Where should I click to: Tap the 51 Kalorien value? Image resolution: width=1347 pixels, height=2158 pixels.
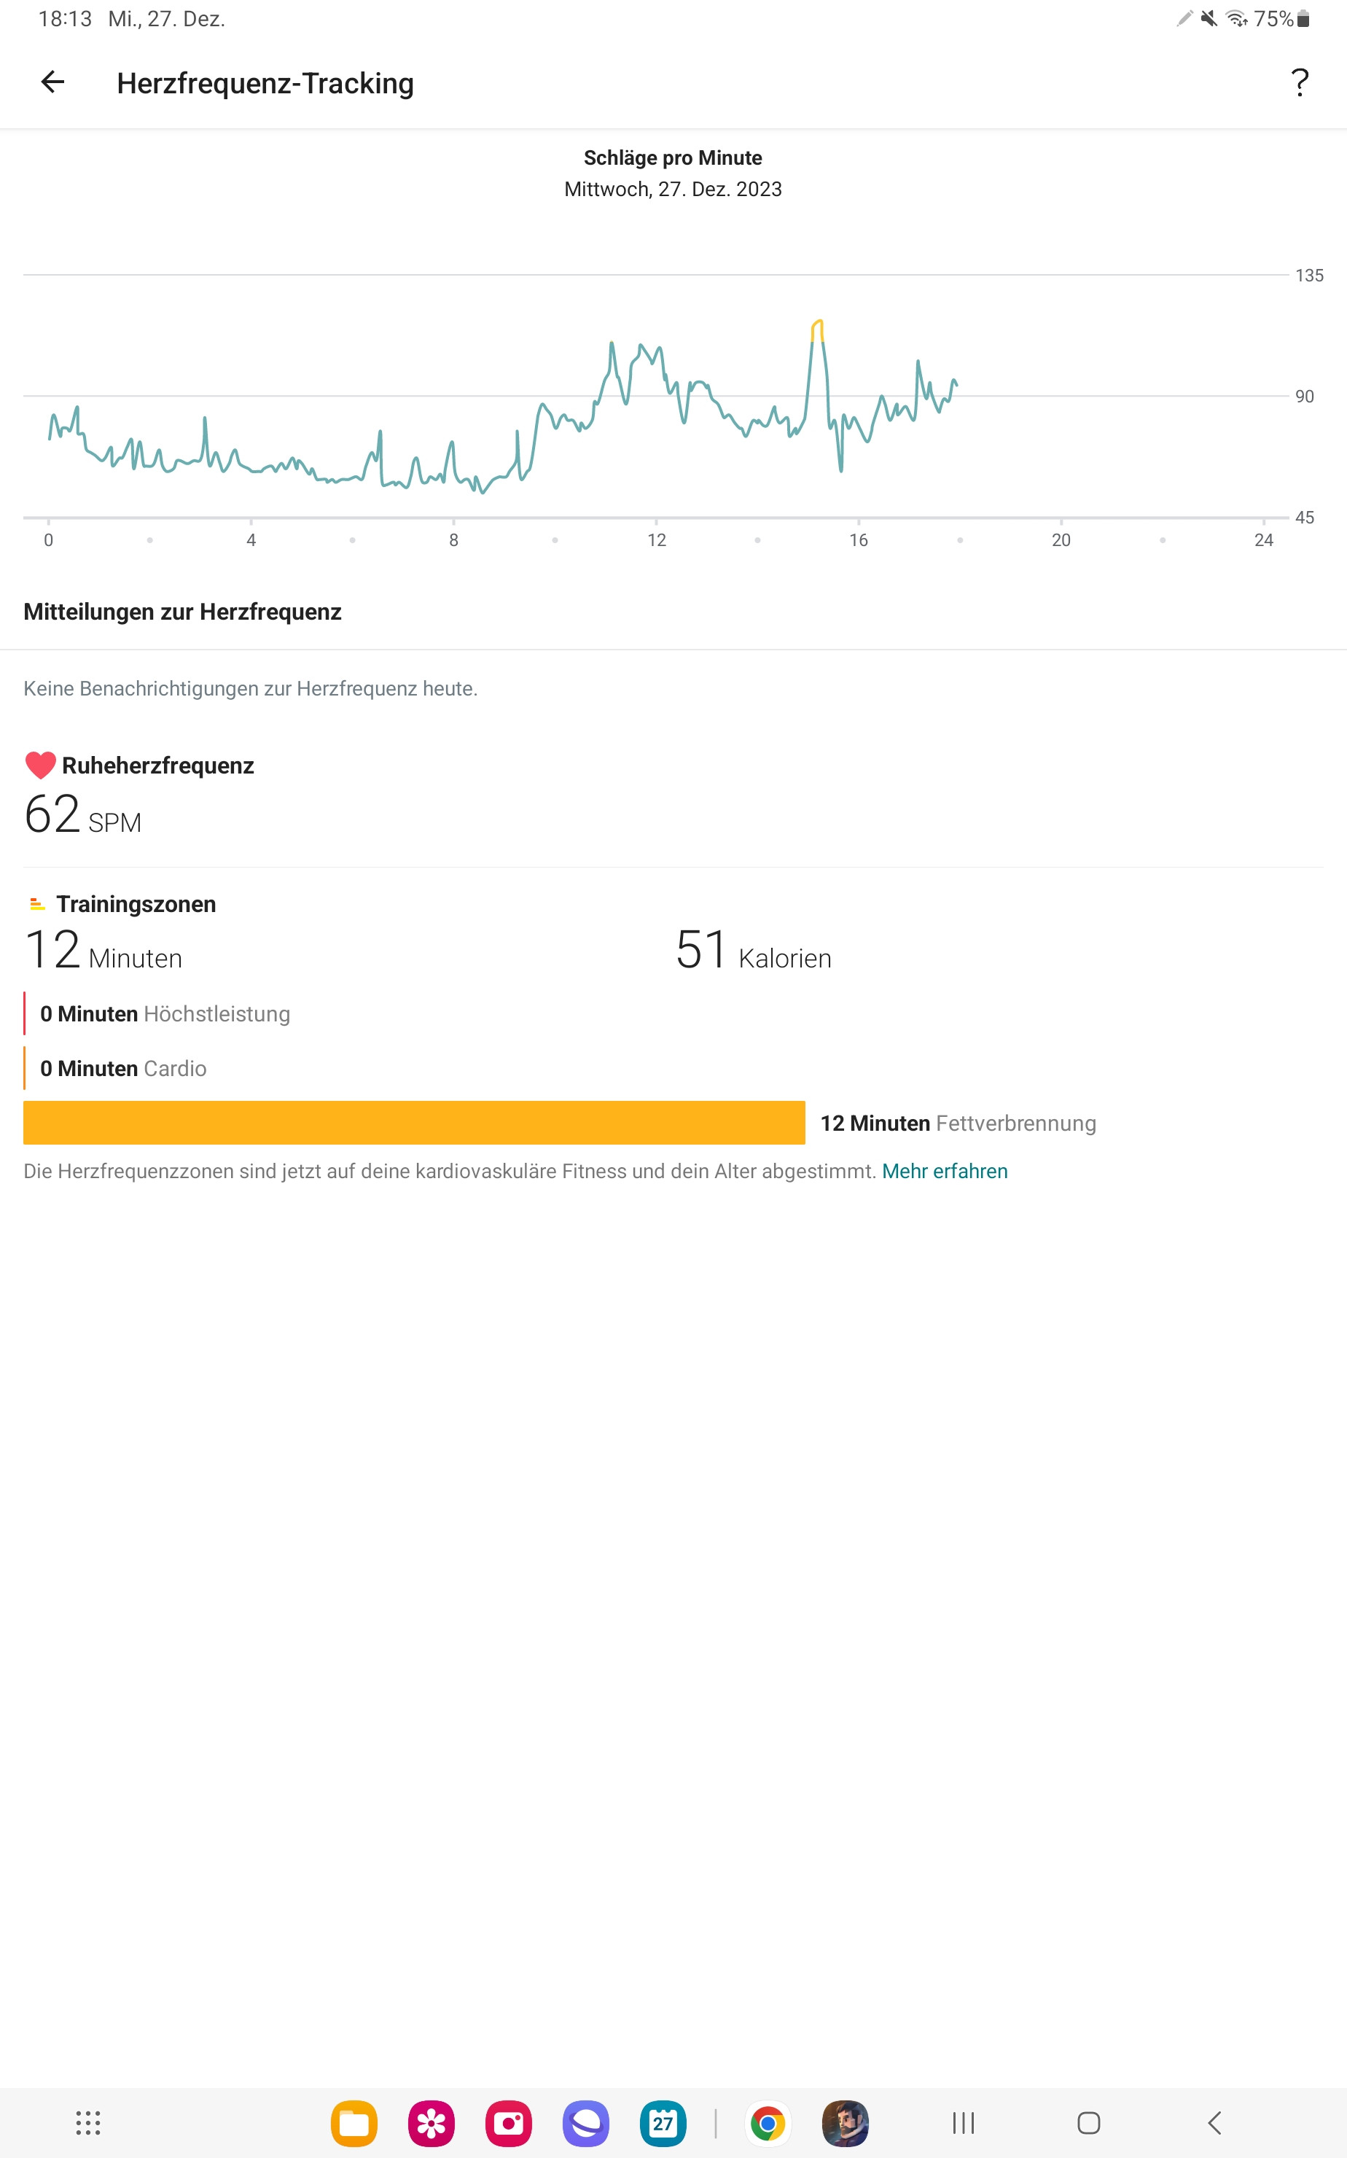click(x=754, y=950)
